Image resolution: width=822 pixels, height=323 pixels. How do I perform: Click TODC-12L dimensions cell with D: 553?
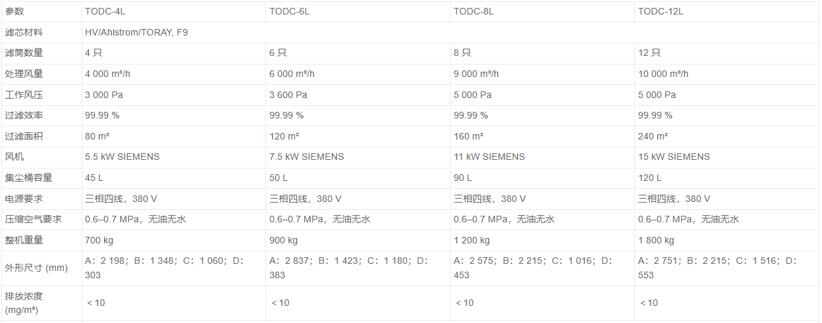click(x=727, y=268)
